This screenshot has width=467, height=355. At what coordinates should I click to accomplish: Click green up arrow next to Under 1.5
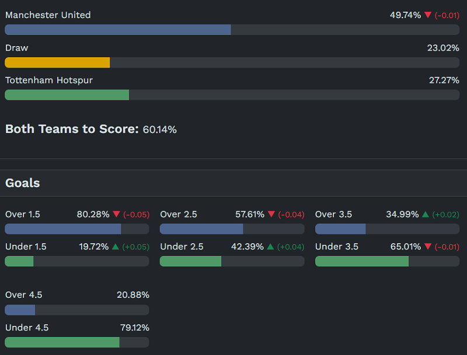(116, 247)
